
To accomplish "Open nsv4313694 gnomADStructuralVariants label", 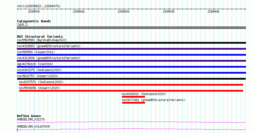I will (49, 58).
